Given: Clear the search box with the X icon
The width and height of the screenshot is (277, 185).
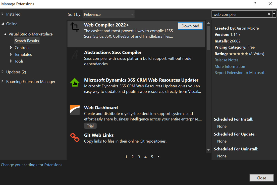Looking at the screenshot, I should (x=269, y=14).
